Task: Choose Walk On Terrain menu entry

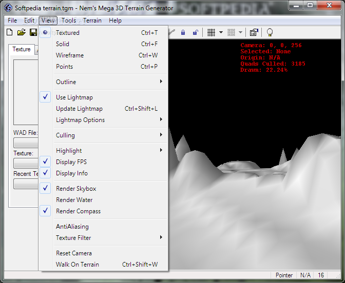Action: click(103, 265)
